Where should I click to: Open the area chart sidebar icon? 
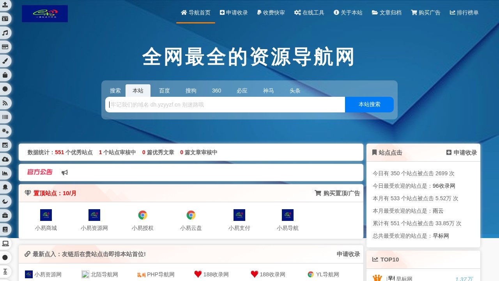pyautogui.click(x=5, y=173)
